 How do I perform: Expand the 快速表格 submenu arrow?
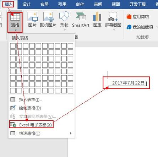coord(71,133)
